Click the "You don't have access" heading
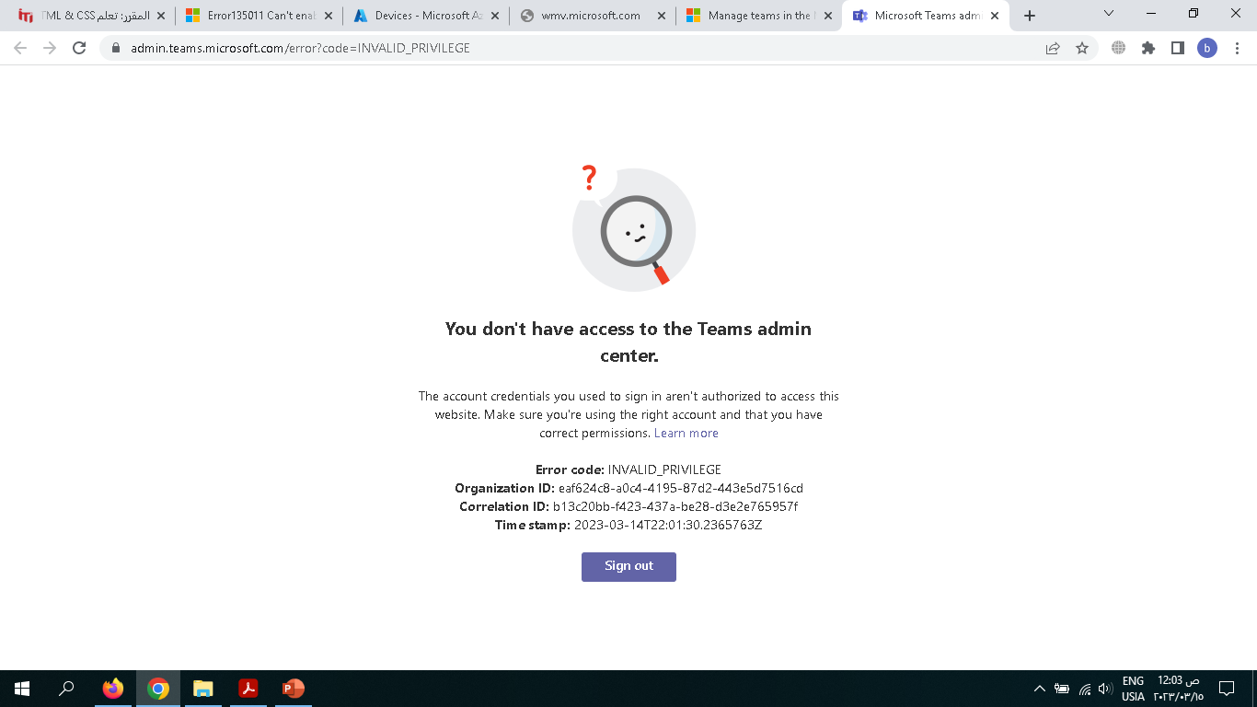This screenshot has height=707, width=1257. 628,342
